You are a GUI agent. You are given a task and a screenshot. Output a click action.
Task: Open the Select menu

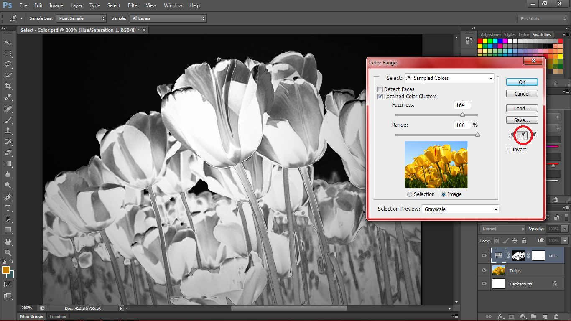(114, 5)
